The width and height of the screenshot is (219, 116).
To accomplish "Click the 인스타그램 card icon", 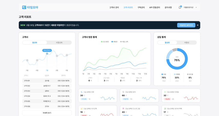I will click(x=123, y=109).
